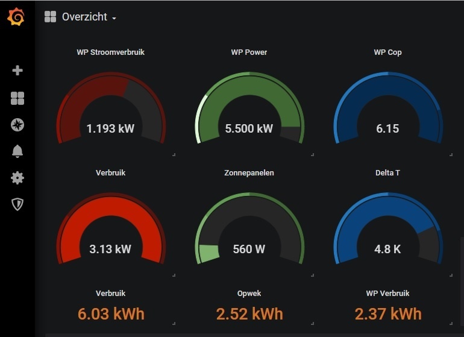Open the Alerting bell icon

tap(17, 151)
